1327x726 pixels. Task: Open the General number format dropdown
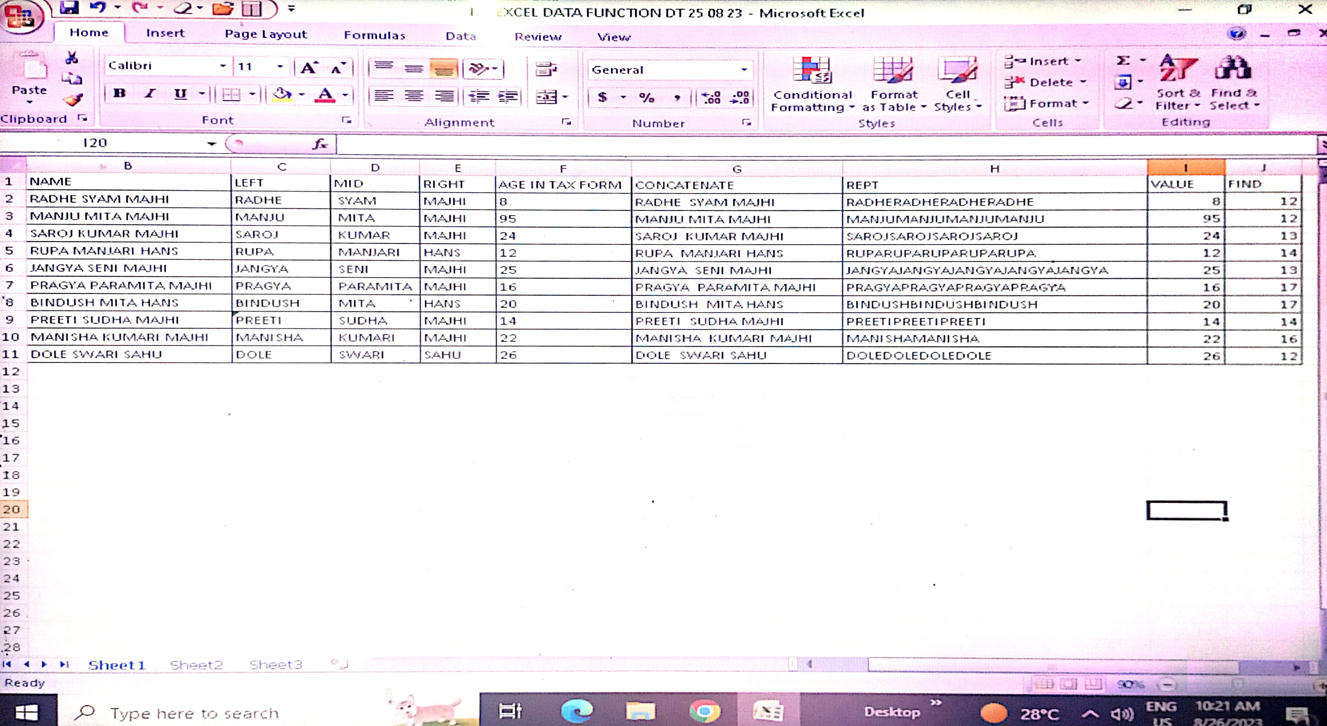744,70
